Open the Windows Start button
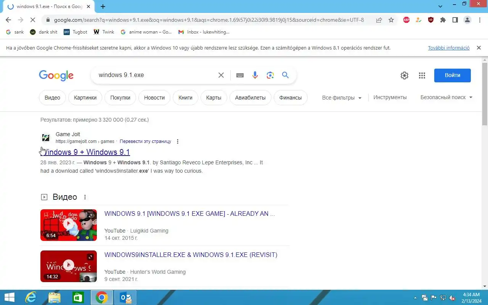488x305 pixels. point(9,297)
